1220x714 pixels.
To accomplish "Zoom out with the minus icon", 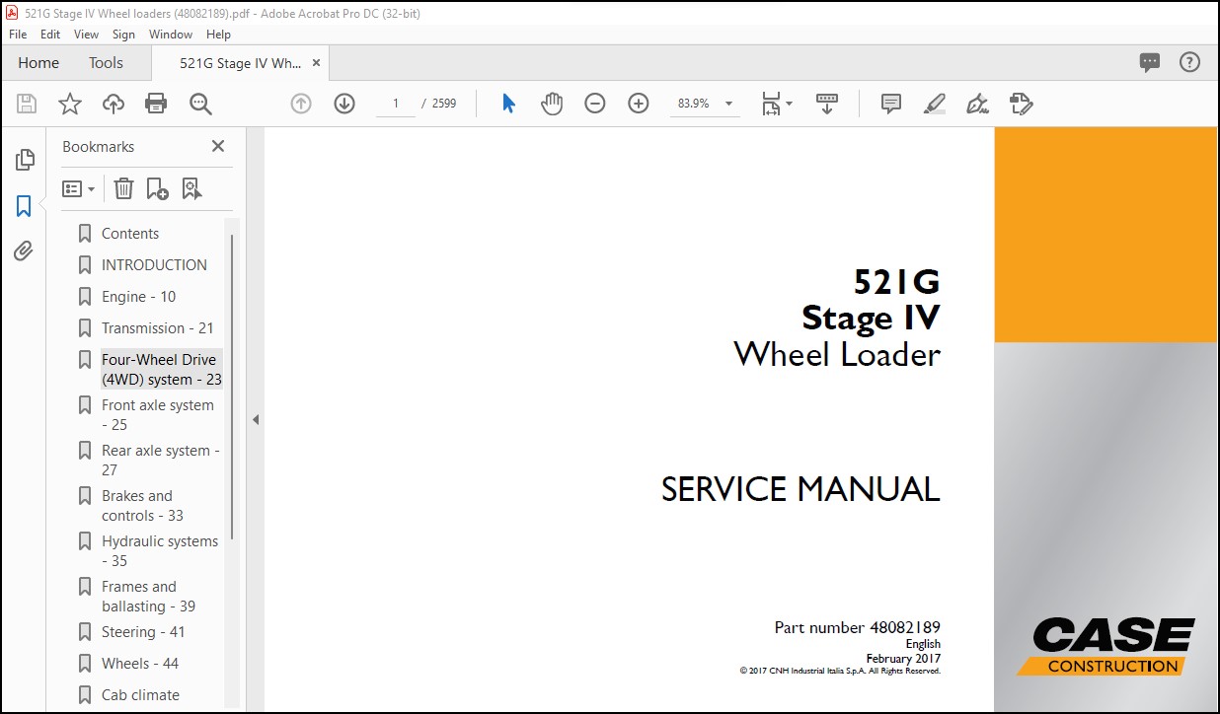I will pos(594,104).
